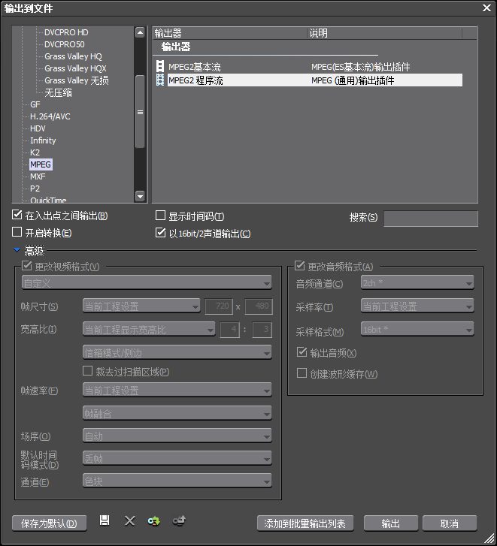Image resolution: width=497 pixels, height=546 pixels.
Task: Close the 输出到文件 dialog window
Action: pyautogui.click(x=486, y=8)
